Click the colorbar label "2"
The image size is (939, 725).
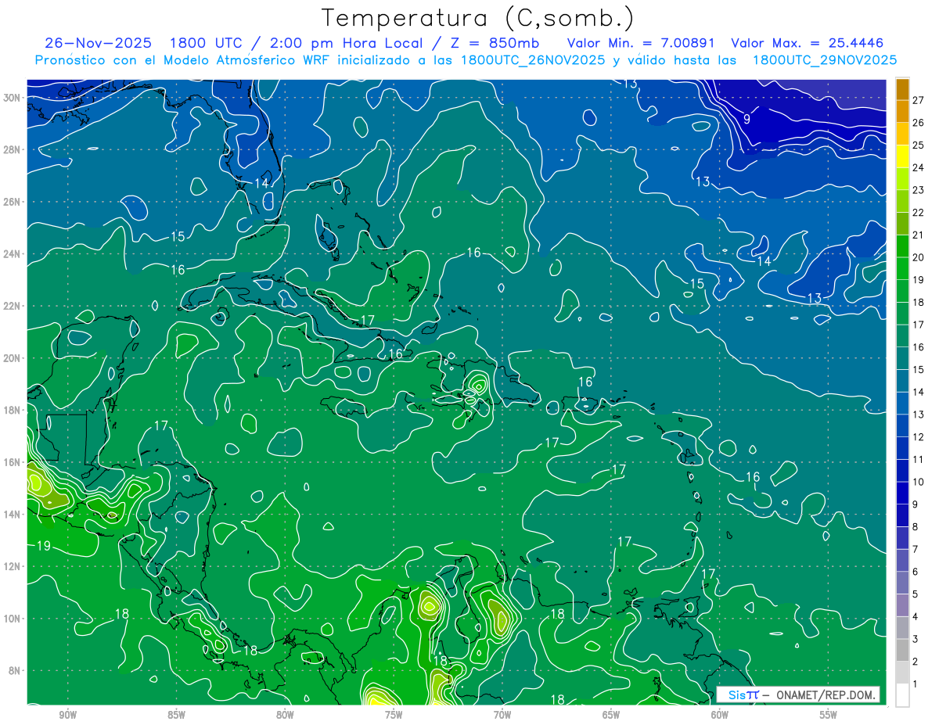pyautogui.click(x=916, y=662)
